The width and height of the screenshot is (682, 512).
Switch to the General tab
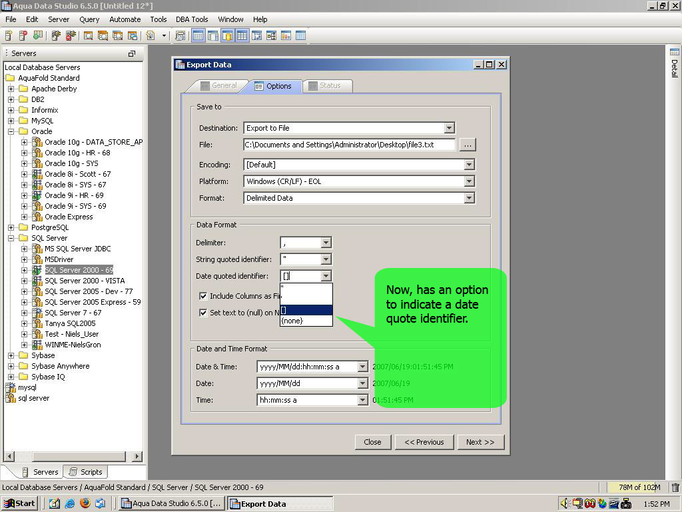[x=218, y=86]
